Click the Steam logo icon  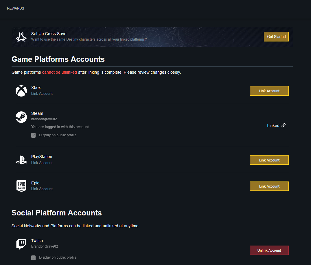tap(21, 117)
